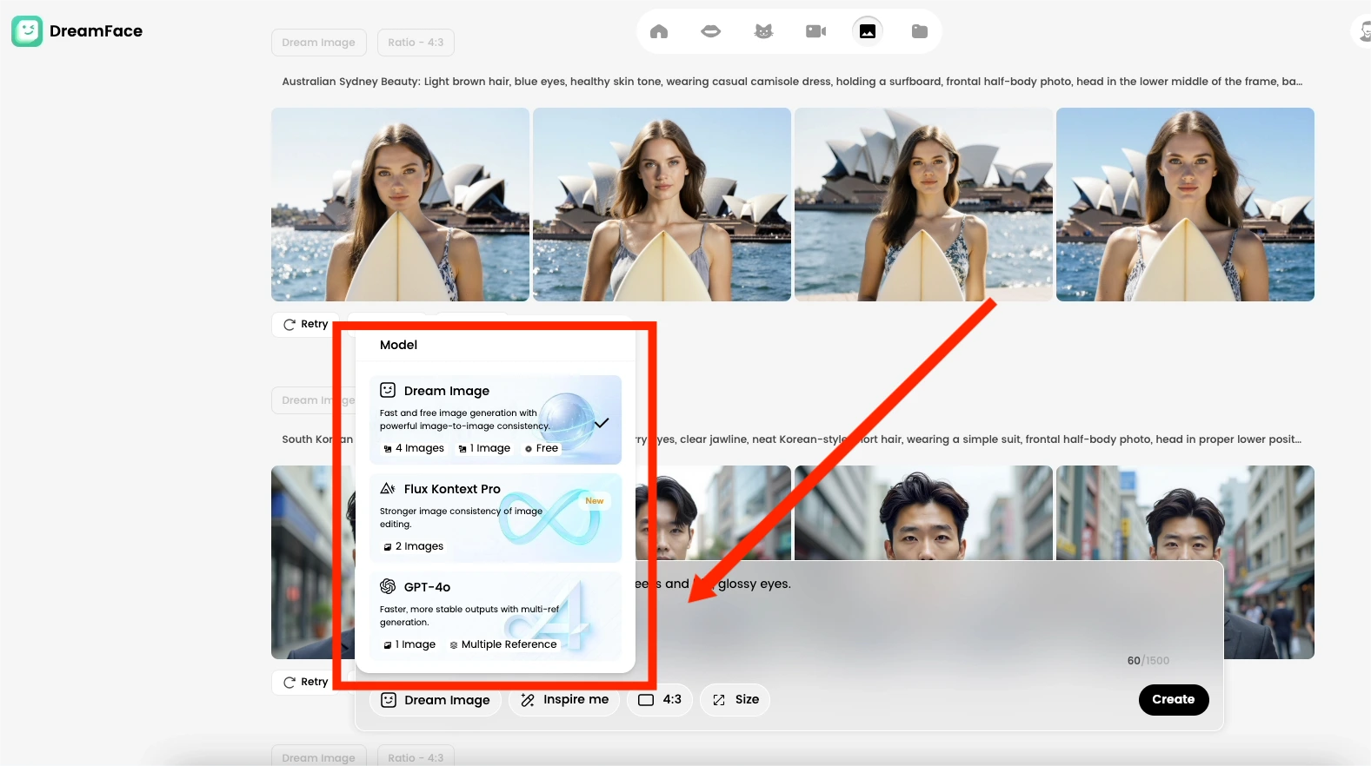This screenshot has height=766, width=1371.
Task: Switch to the video camera tool
Action: tap(815, 31)
